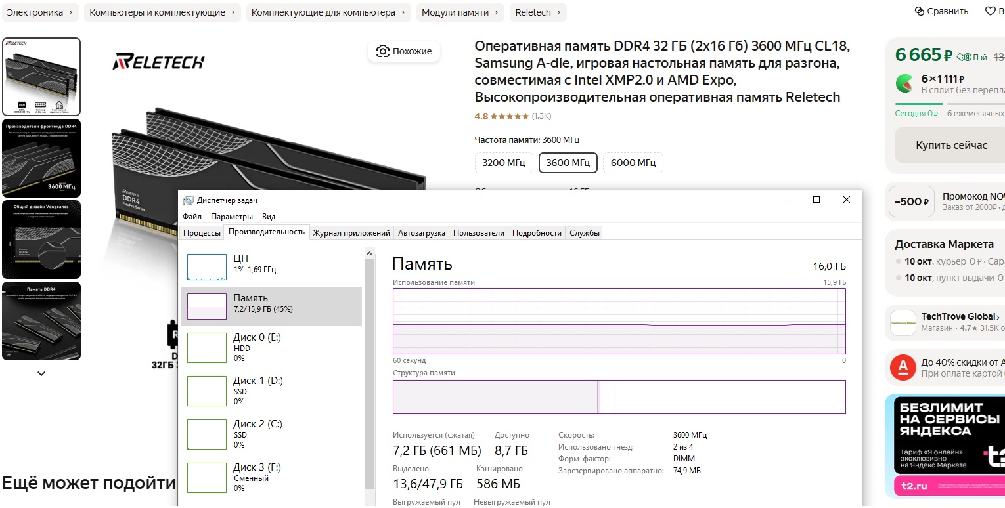Viewport: 1005px width, 508px height.
Task: Click the red Alfa bank icon
Action: click(903, 368)
